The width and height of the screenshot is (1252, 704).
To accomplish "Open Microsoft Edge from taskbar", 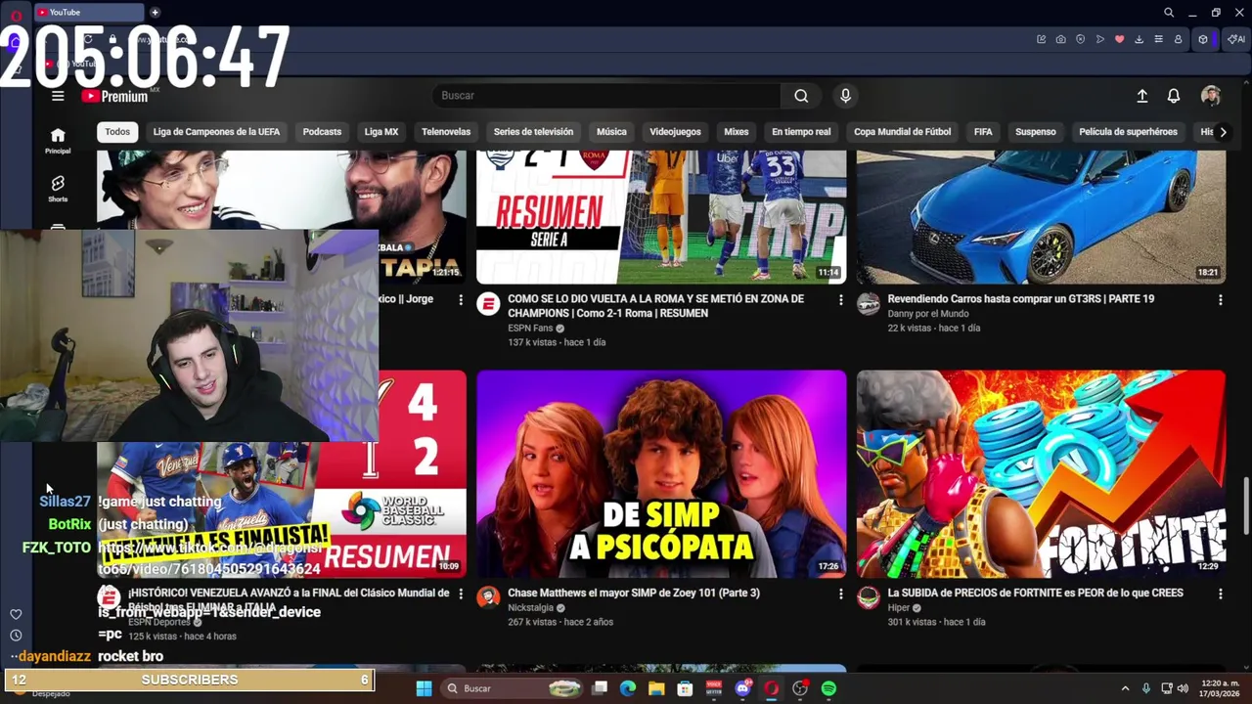I will point(628,688).
